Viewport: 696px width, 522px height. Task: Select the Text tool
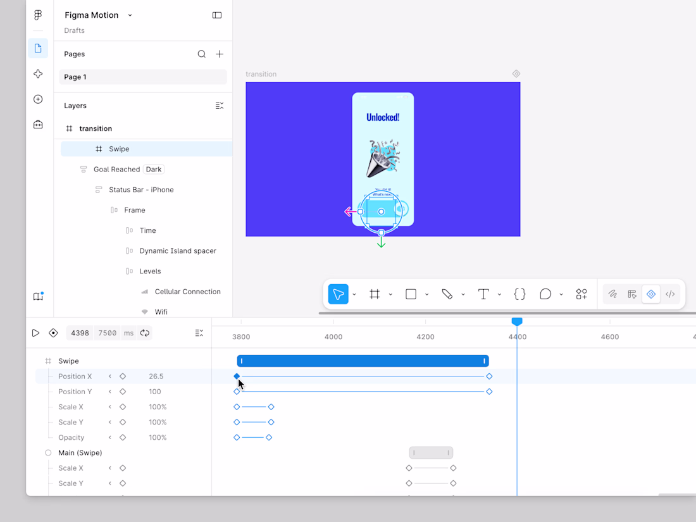click(x=483, y=294)
